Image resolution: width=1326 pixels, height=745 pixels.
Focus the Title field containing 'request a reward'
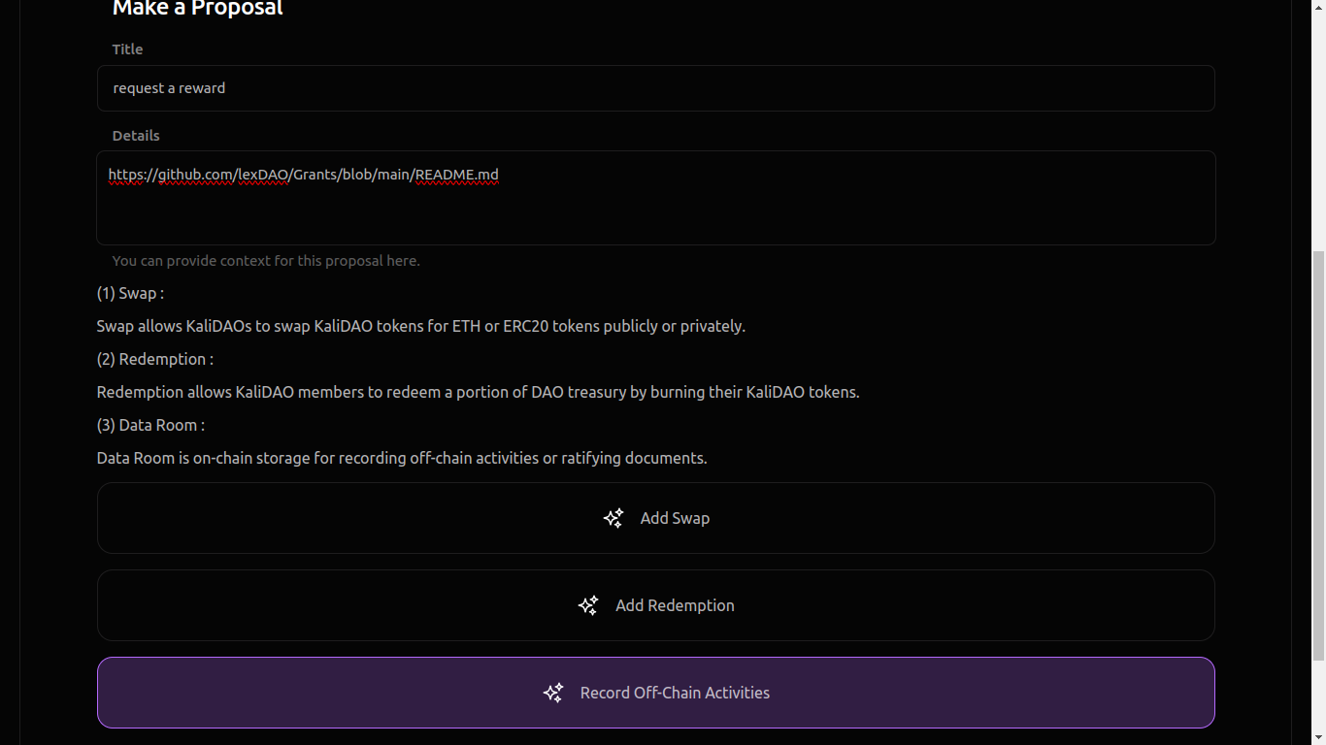[656, 88]
